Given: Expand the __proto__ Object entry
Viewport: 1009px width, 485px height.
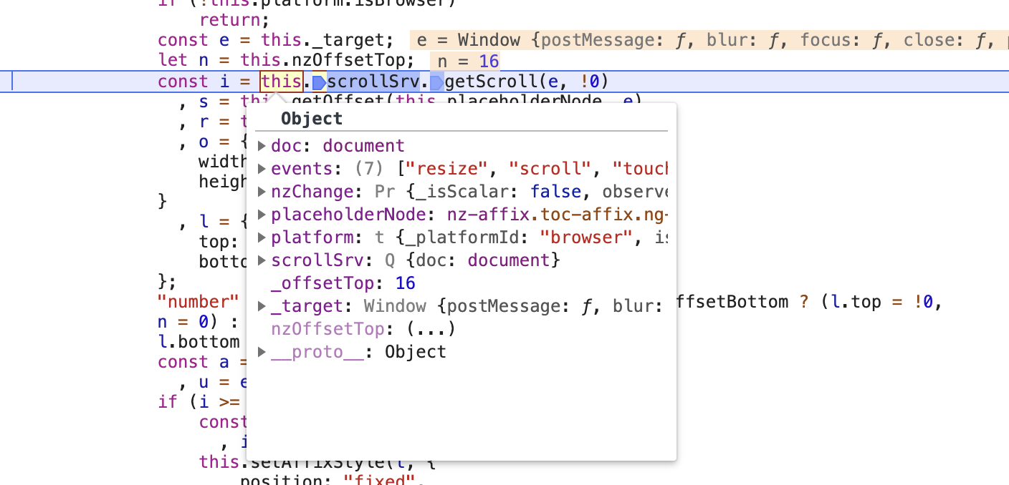Looking at the screenshot, I should [x=262, y=351].
